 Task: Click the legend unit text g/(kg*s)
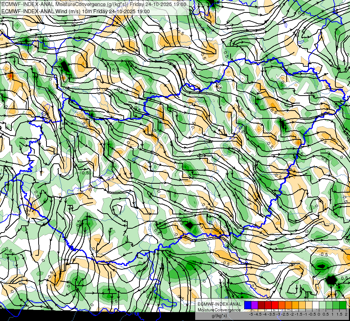pyautogui.click(x=220, y=316)
